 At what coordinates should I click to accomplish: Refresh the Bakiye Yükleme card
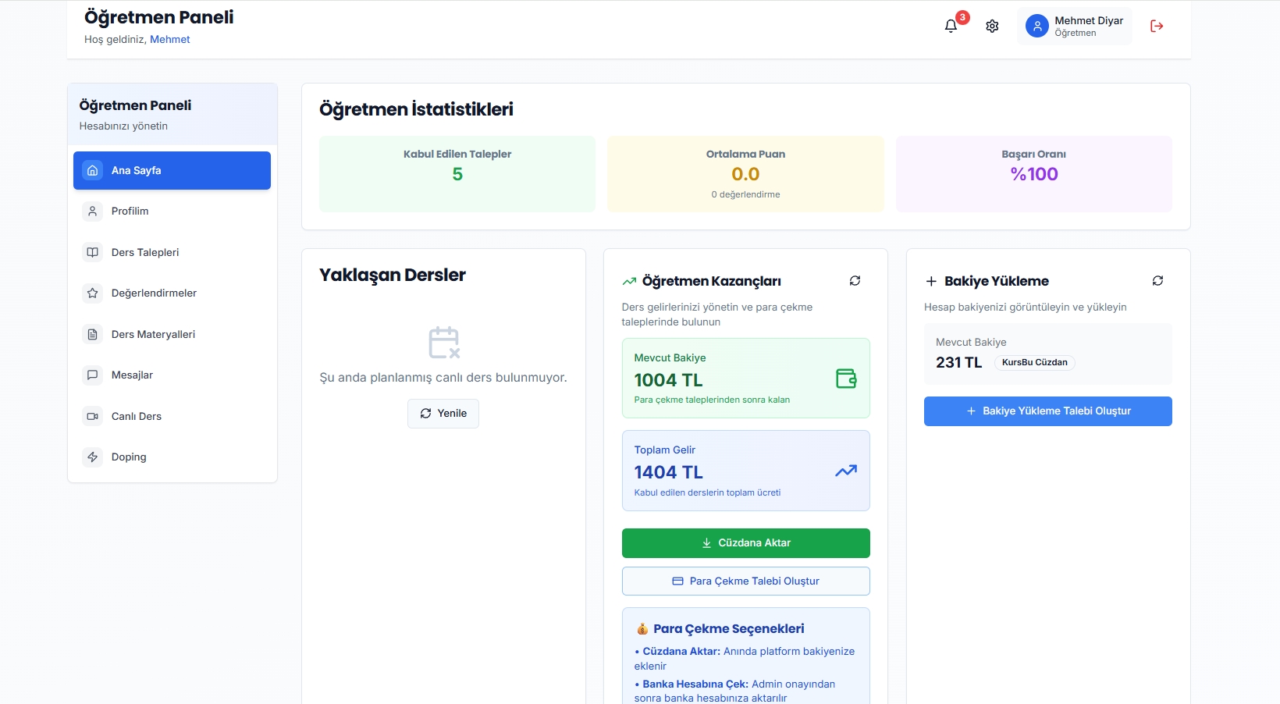pyautogui.click(x=1157, y=280)
